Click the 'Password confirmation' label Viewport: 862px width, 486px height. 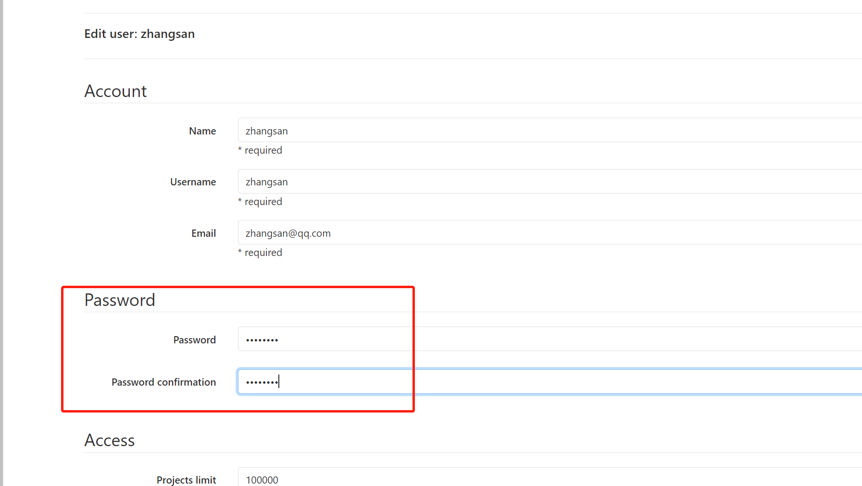pos(164,382)
